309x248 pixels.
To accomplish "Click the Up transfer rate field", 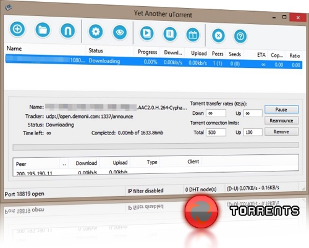I will click(x=253, y=113).
